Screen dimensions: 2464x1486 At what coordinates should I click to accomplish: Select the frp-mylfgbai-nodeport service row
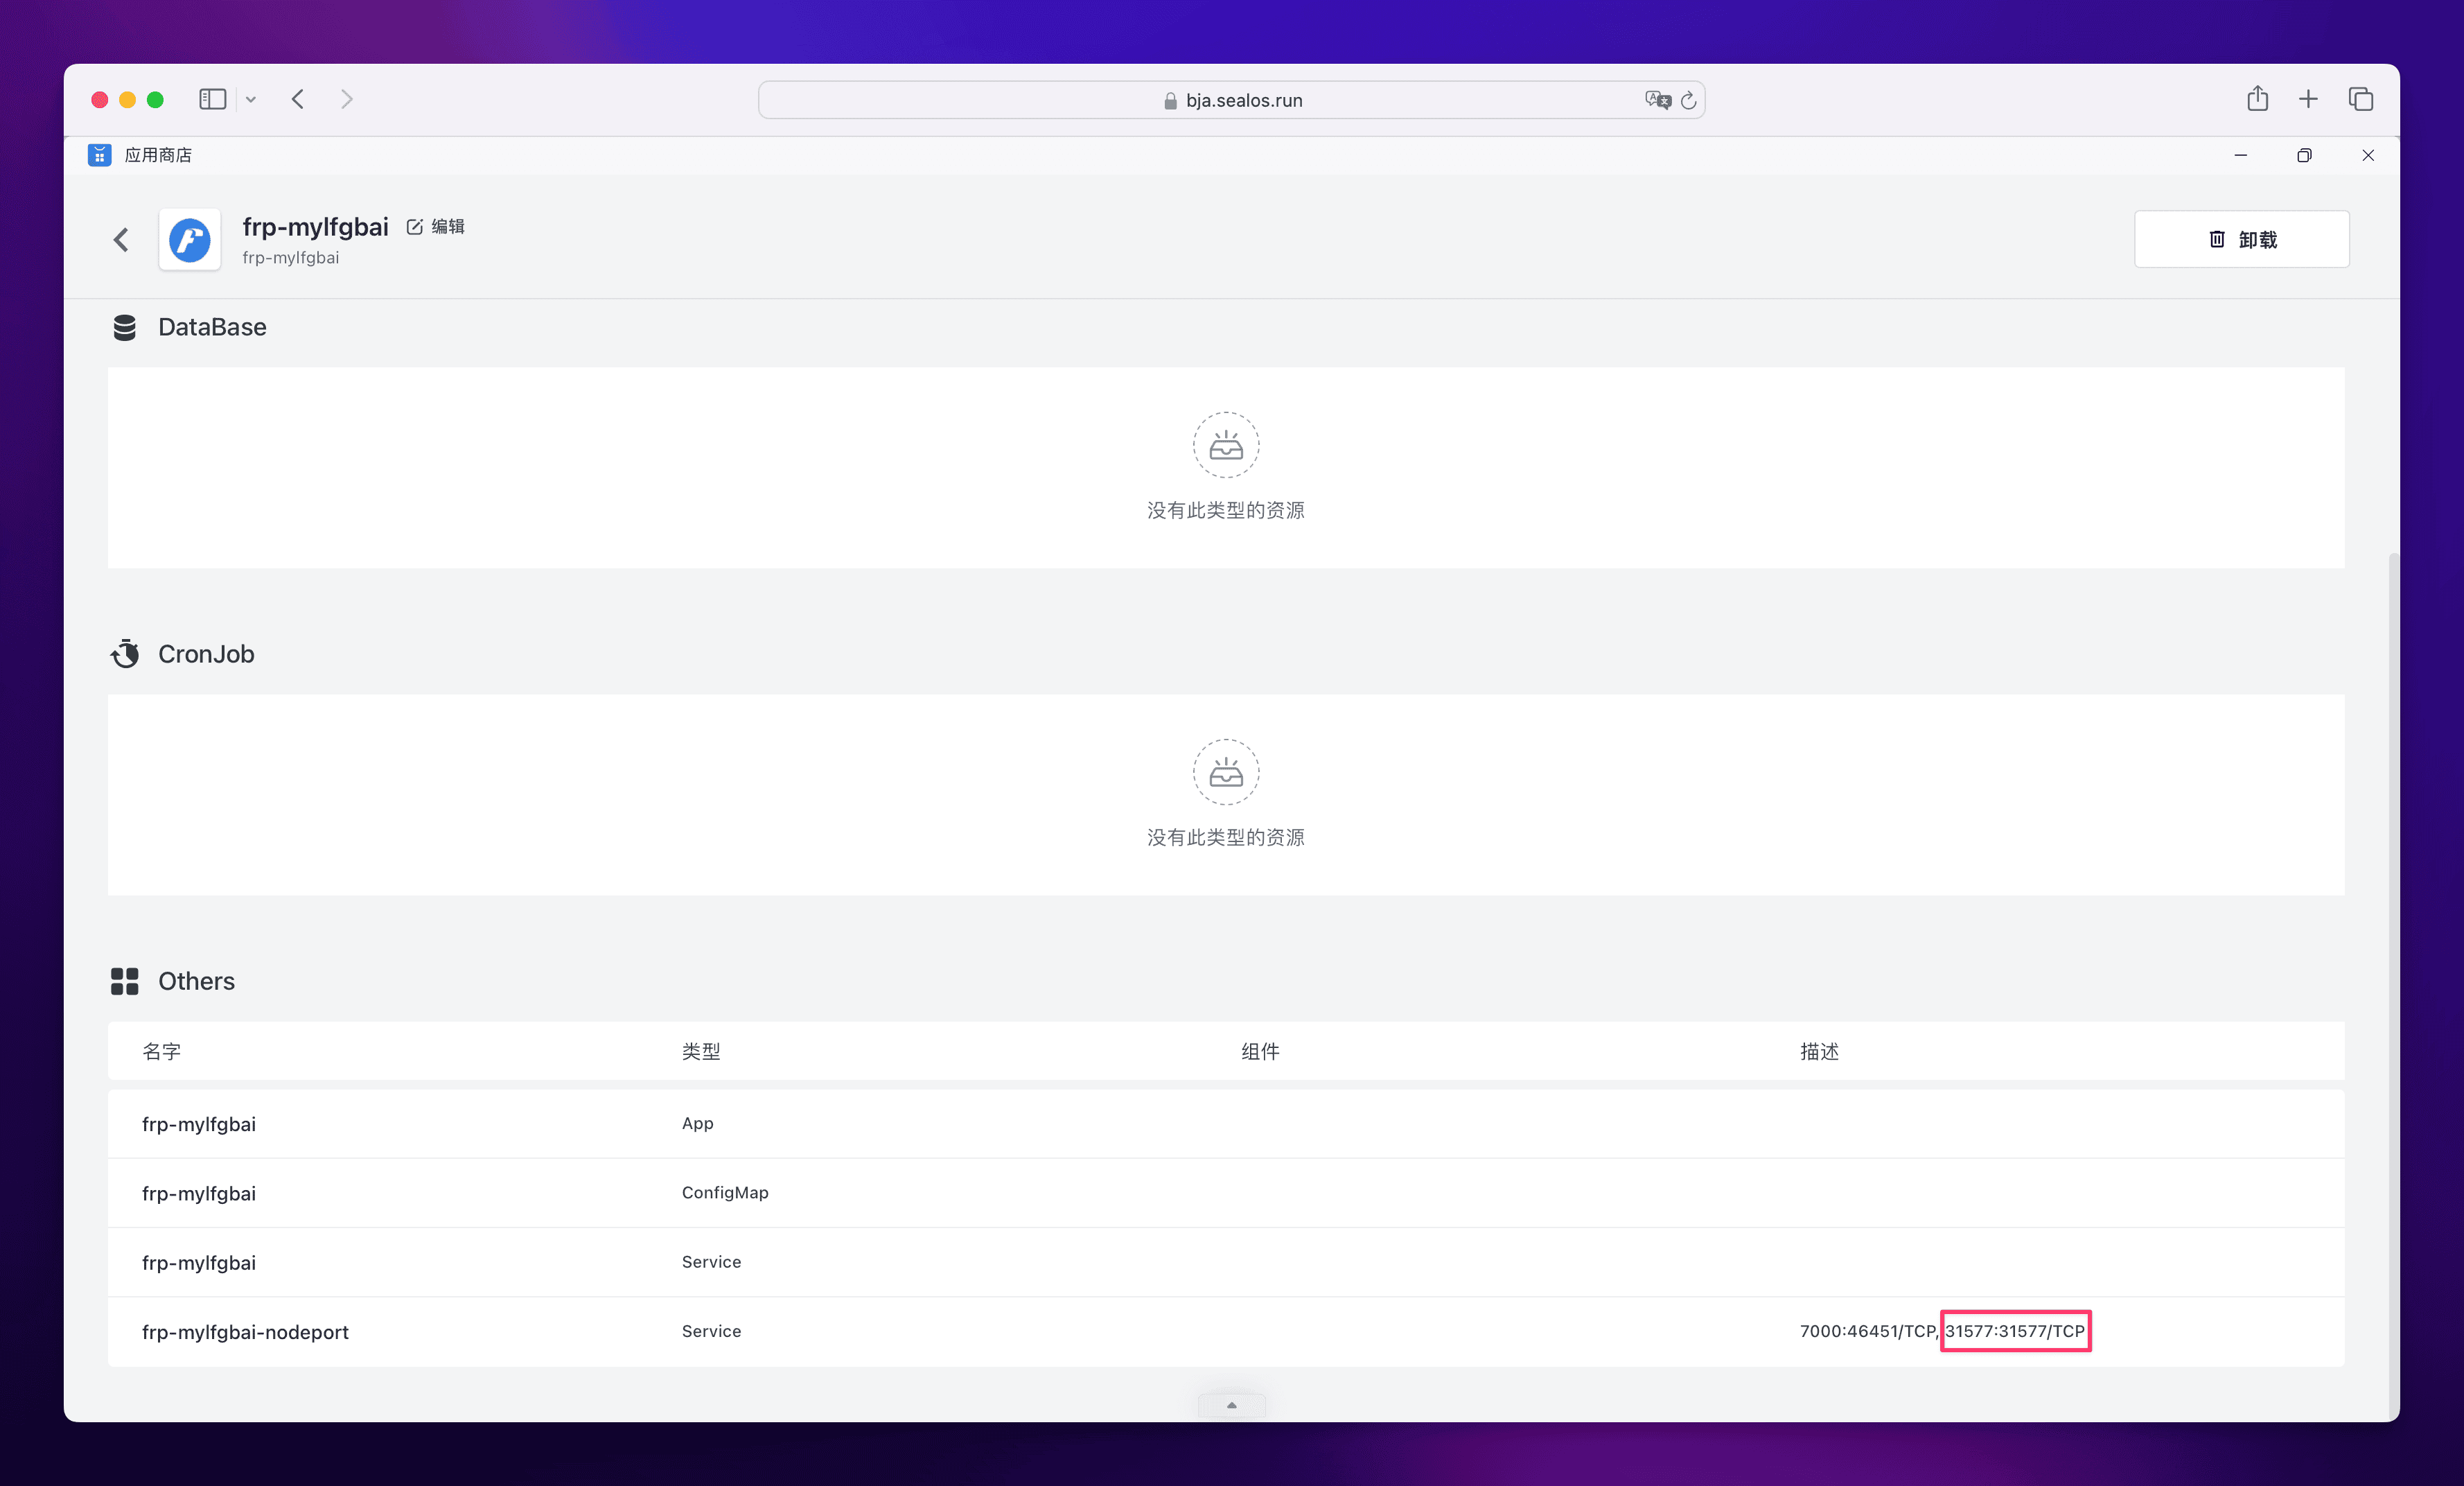pyautogui.click(x=245, y=1332)
